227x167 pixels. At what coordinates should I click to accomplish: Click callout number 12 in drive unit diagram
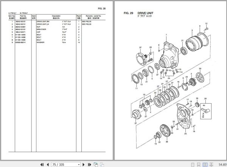(206, 24)
